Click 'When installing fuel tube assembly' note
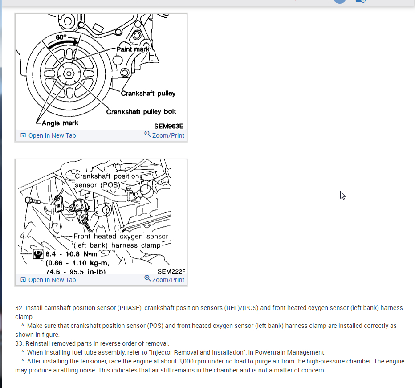Screen dimensions: 415x388 point(173,352)
